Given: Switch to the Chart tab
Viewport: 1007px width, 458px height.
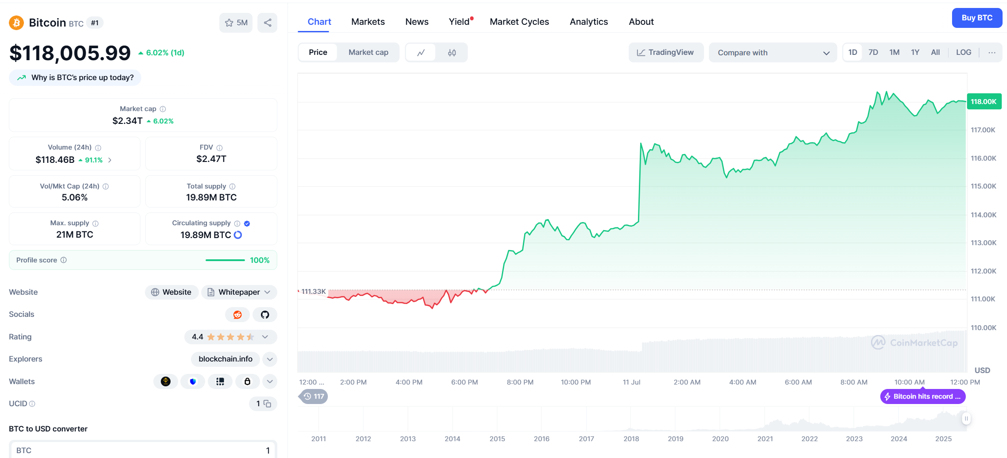Looking at the screenshot, I should (x=319, y=22).
